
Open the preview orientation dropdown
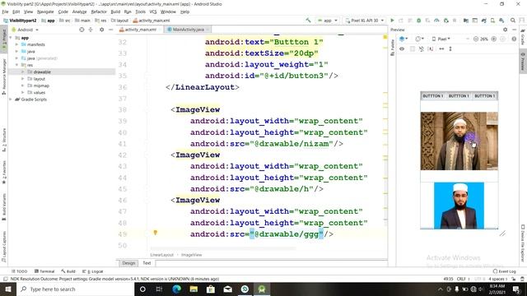419,39
